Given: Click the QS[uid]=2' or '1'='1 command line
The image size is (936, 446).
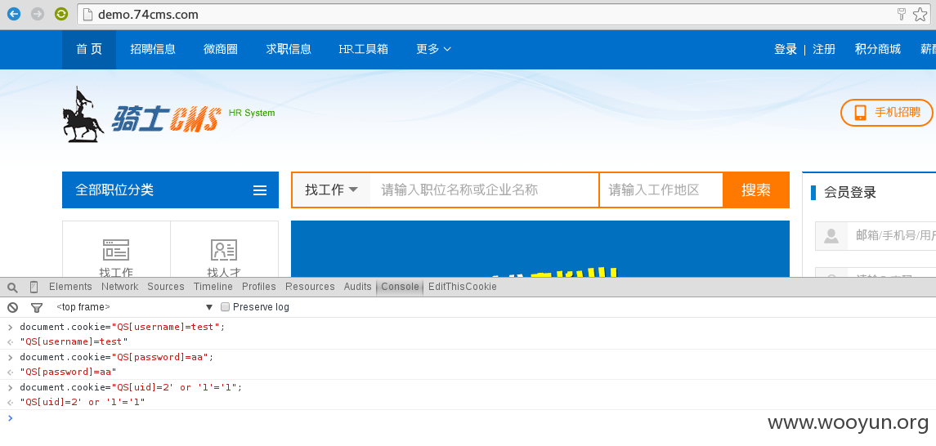Looking at the screenshot, I should pyautogui.click(x=132, y=387).
